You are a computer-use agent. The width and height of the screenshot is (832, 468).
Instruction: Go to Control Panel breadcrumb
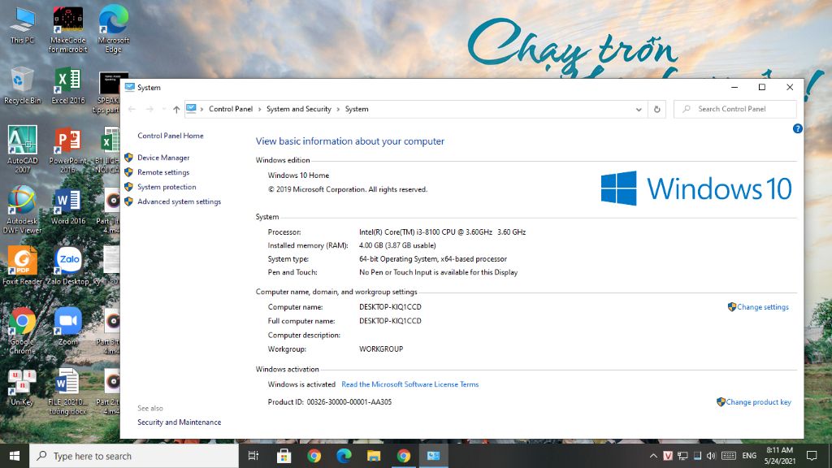click(x=230, y=109)
